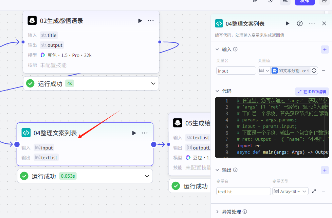Open the ... menu on 02生成感悟语录 node
The height and width of the screenshot is (218, 332).
151,21
